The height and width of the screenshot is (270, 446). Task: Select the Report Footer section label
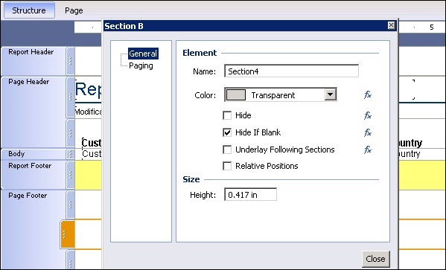[x=30, y=166]
